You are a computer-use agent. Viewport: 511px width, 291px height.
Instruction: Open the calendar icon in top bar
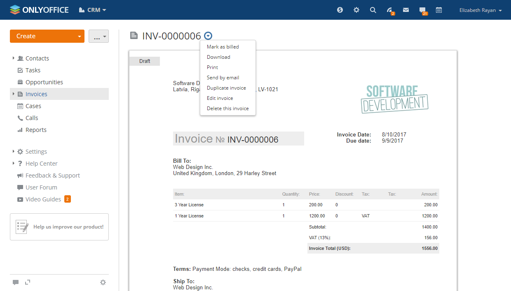tap(439, 10)
